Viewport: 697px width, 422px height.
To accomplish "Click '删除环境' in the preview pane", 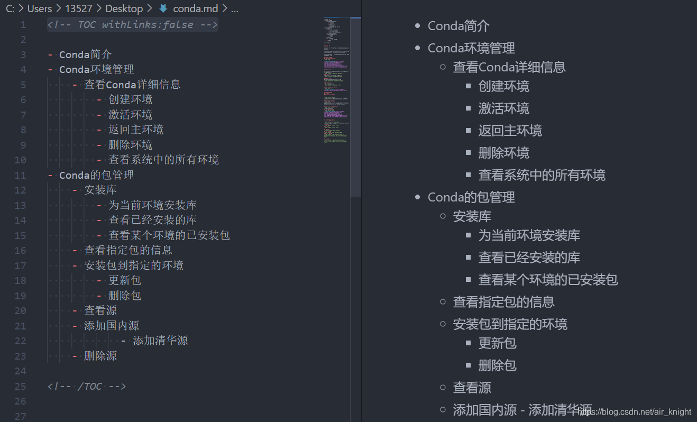I will 504,153.
